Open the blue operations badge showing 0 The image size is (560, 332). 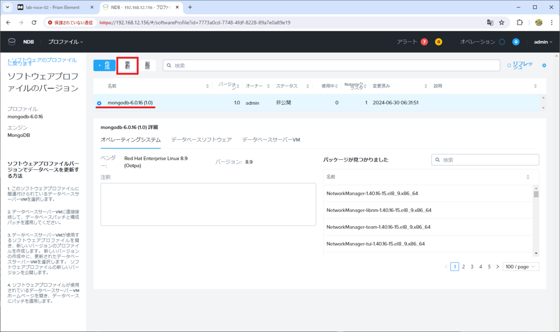click(516, 42)
